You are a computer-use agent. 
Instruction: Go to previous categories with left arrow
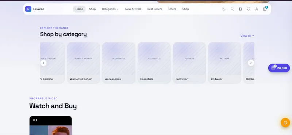[x=43, y=63]
